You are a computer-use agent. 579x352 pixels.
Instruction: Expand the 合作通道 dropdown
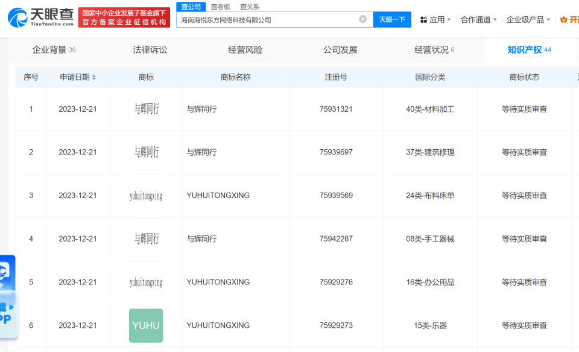[x=478, y=19]
